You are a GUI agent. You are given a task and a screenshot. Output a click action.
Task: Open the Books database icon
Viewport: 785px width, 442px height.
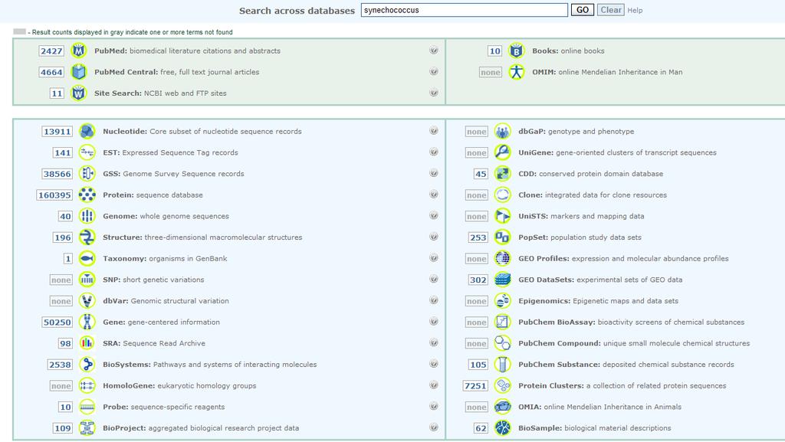click(516, 51)
